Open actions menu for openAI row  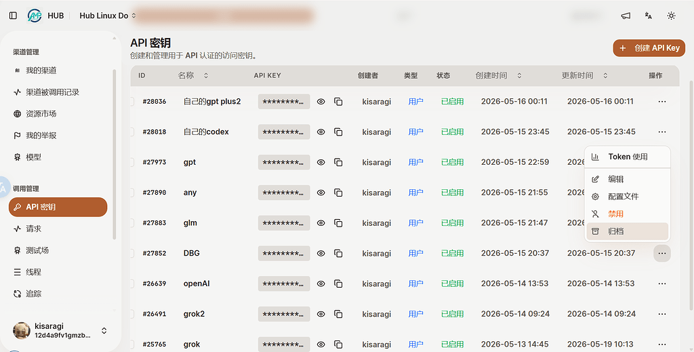point(662,283)
